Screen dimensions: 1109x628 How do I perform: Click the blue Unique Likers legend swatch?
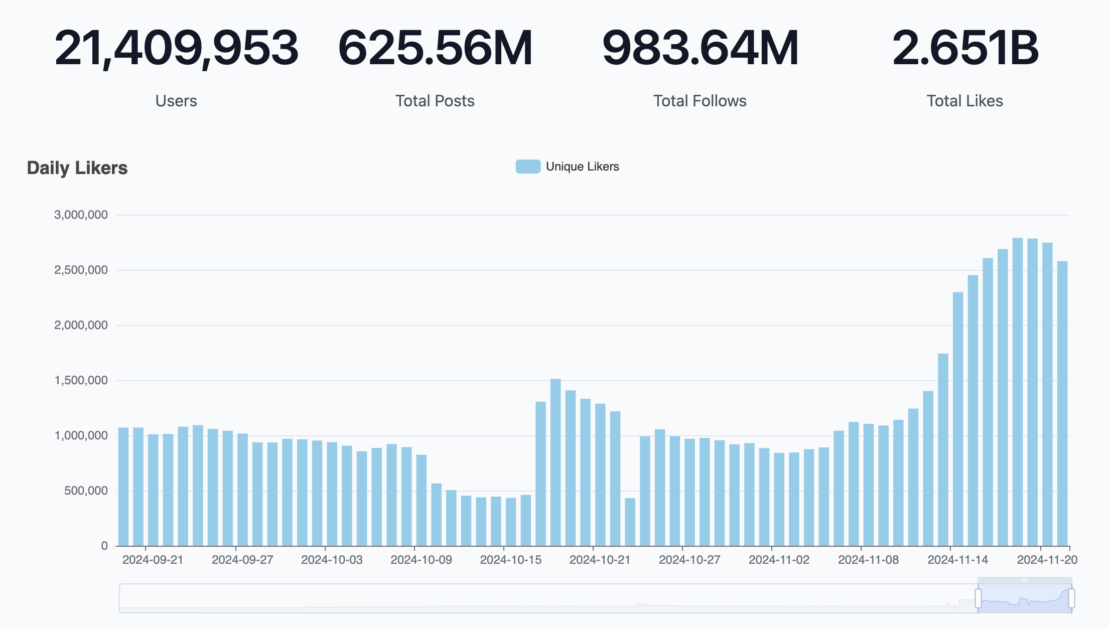coord(528,167)
